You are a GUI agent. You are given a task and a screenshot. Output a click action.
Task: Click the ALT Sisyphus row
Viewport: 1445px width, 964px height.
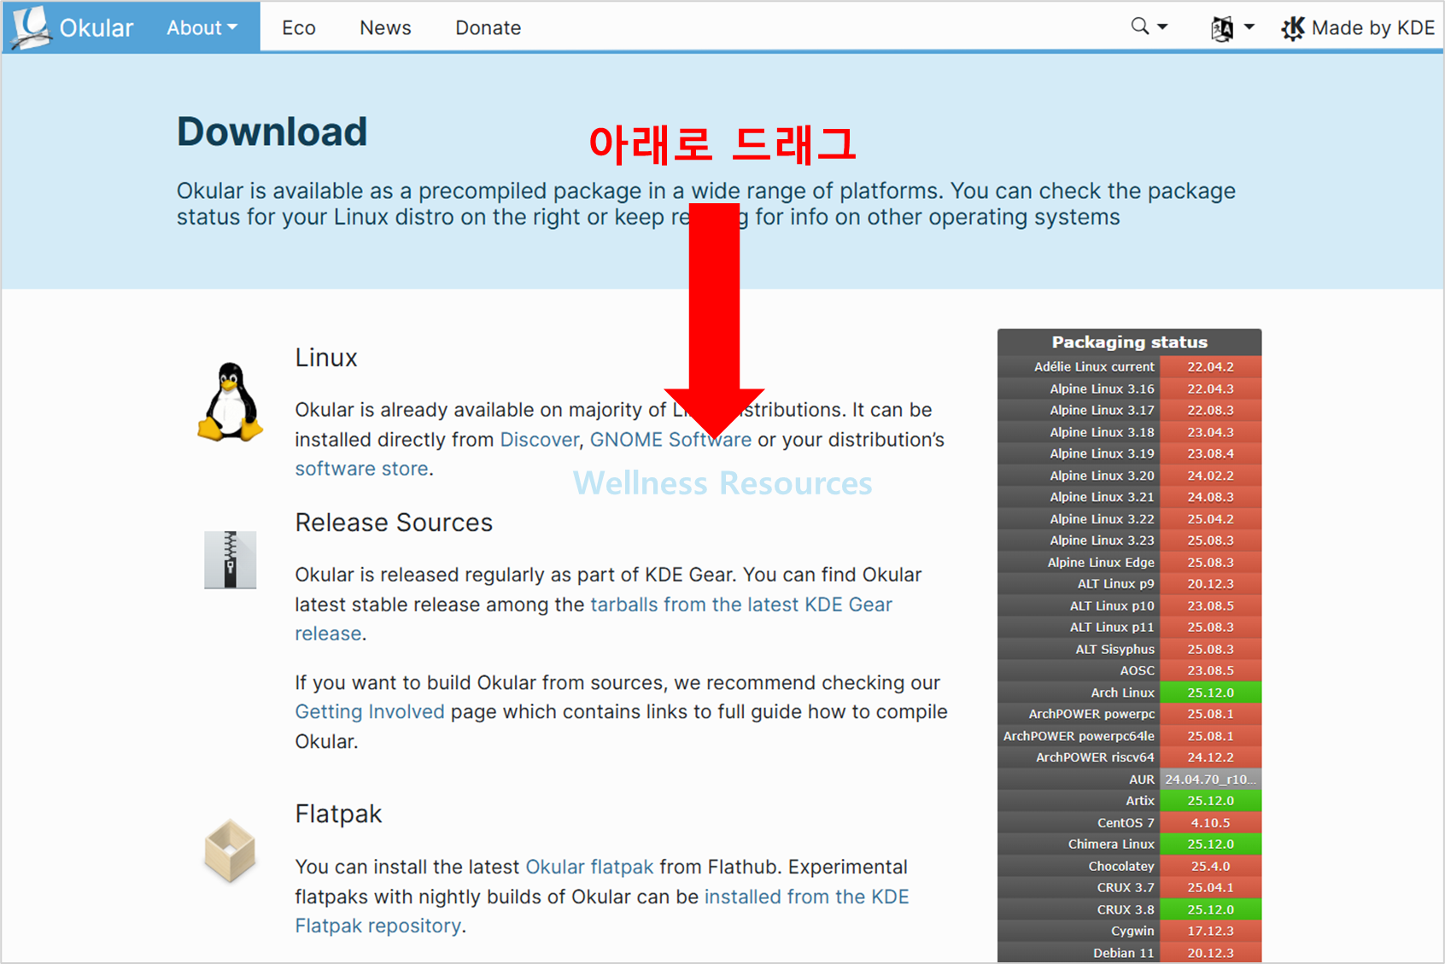(x=1129, y=649)
